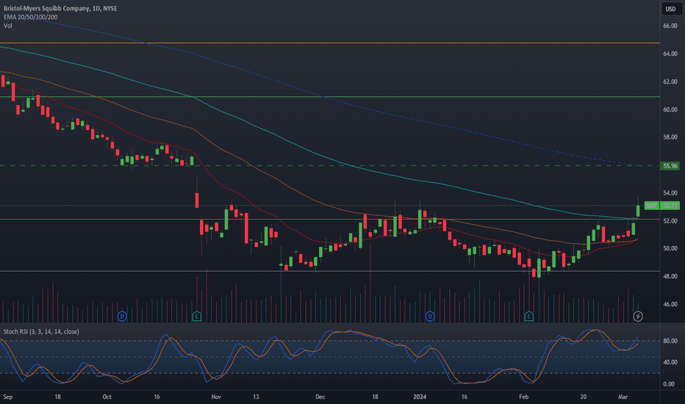Click the 52.00 price axis label

click(670, 221)
